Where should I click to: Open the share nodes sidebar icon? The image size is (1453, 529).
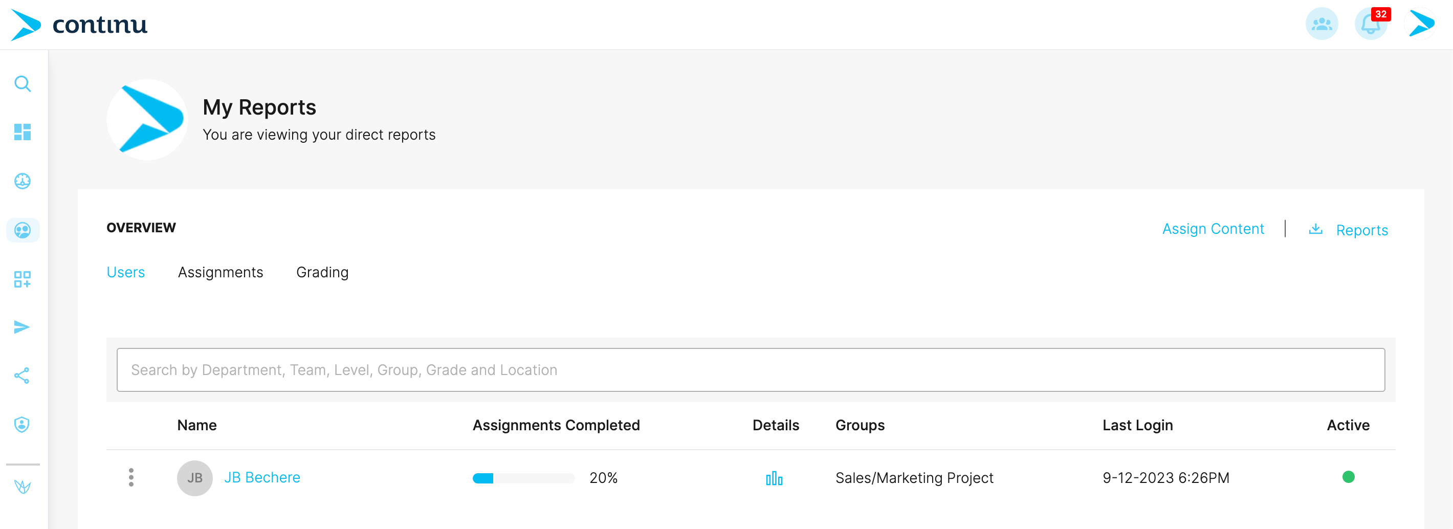23,376
